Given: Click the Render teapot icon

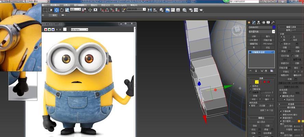Looking at the screenshot, I should 202,10.
